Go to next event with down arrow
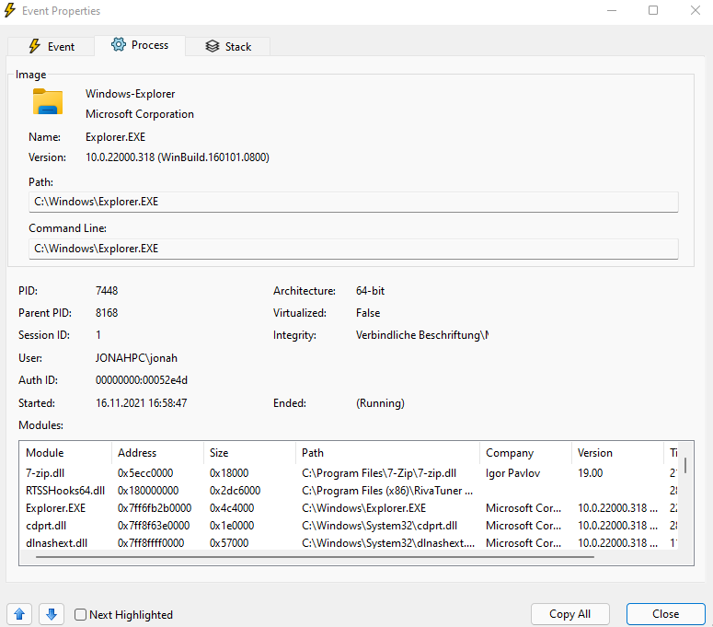 [x=52, y=614]
